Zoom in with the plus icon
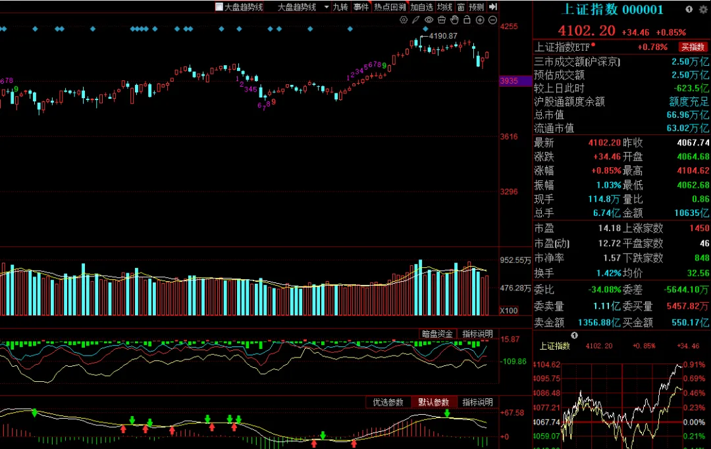The height and width of the screenshot is (449, 711). pos(480,20)
